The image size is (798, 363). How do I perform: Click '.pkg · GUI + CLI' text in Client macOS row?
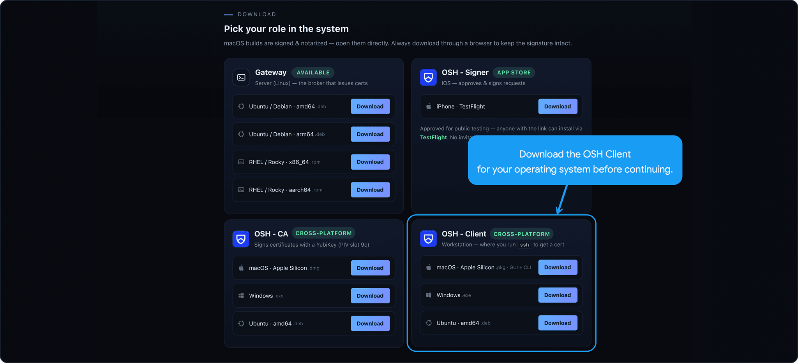click(514, 267)
